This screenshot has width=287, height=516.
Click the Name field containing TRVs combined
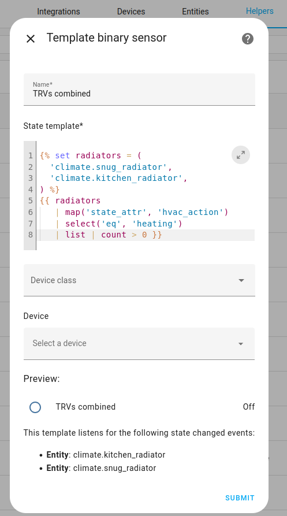point(139,89)
